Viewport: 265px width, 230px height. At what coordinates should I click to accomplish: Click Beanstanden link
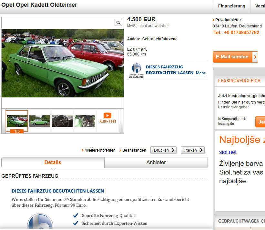tap(134, 150)
